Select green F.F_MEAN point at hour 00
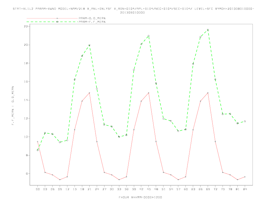 38,150
